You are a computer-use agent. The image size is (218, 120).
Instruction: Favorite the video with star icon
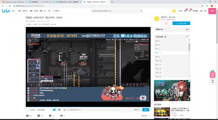tap(50, 115)
